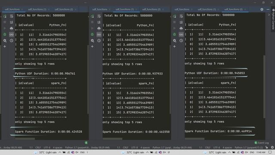This screenshot has width=275, height=155.
Task: Open settings gear in right pane toolbar
Action: click(x=174, y=40)
